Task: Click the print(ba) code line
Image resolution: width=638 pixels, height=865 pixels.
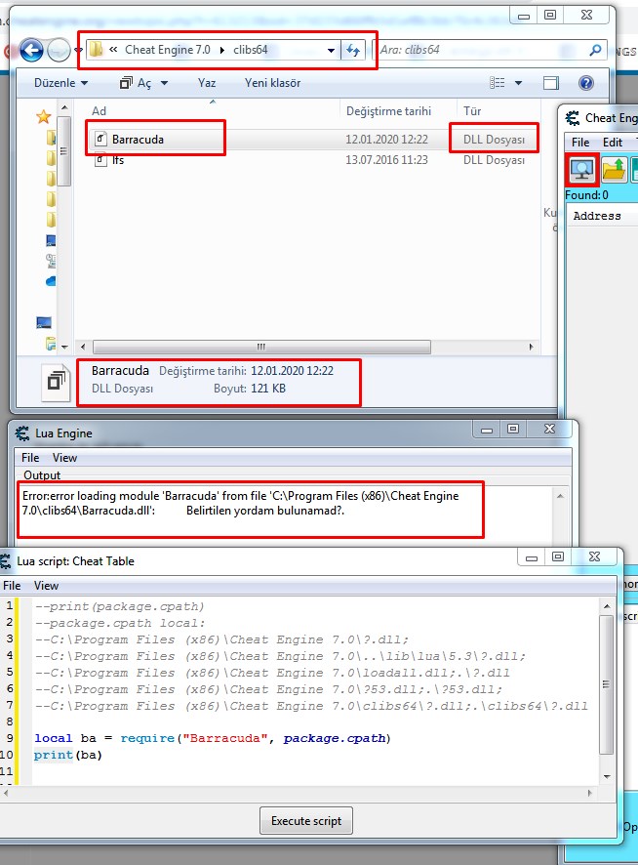Action: pyautogui.click(x=68, y=755)
